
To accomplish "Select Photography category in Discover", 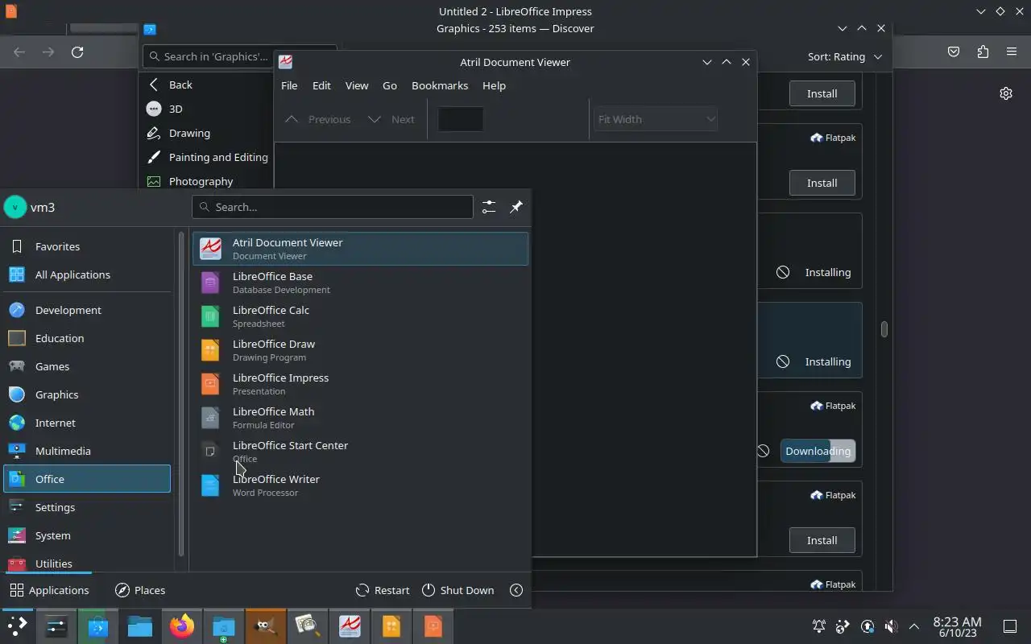I will [x=206, y=181].
